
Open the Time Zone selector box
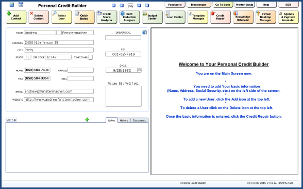click(91, 57)
